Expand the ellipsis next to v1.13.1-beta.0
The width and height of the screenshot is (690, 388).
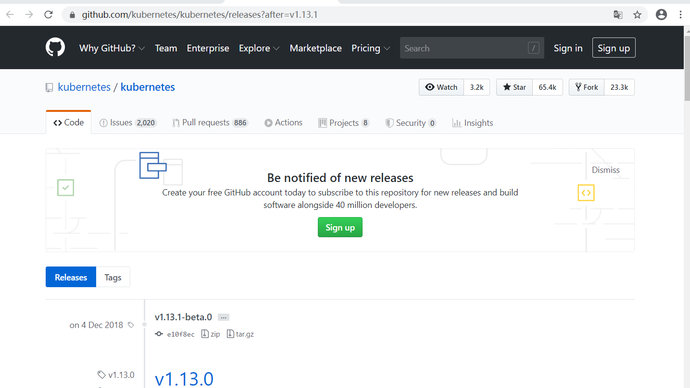tap(224, 317)
